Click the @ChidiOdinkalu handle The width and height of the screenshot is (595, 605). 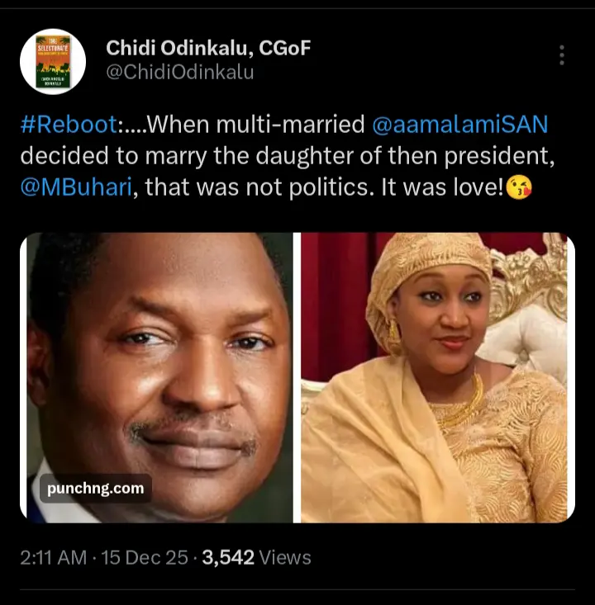point(179,73)
